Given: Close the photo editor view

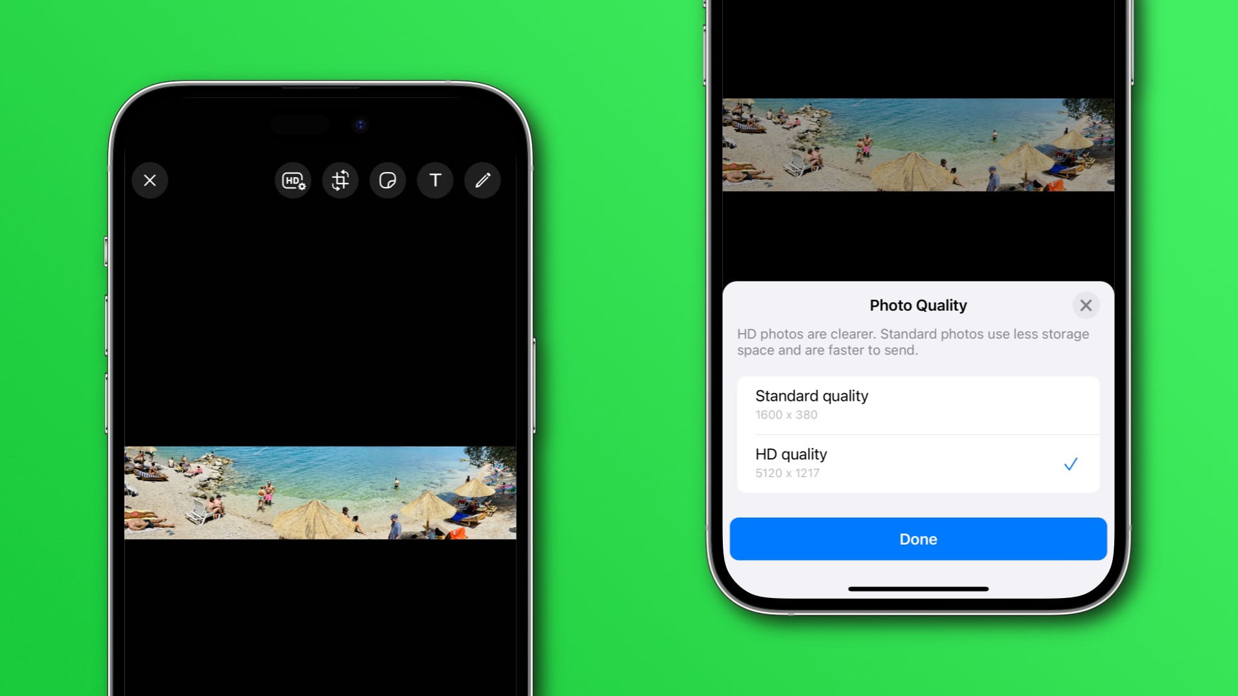Looking at the screenshot, I should coord(150,180).
